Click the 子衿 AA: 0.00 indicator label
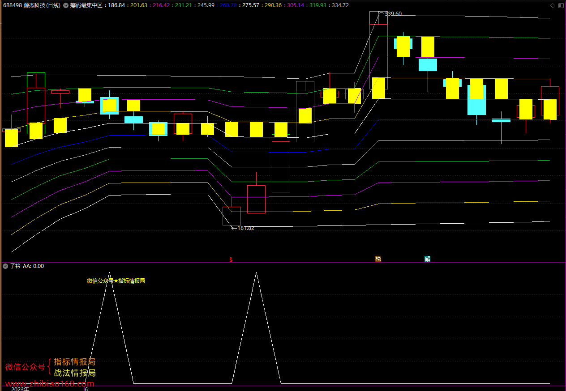 27,266
